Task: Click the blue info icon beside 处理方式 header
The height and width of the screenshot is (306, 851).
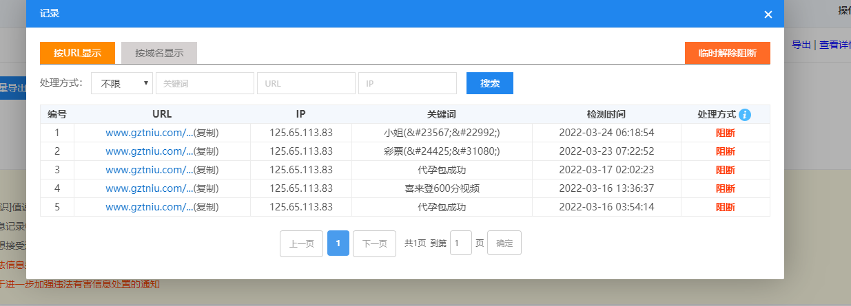Action: 745,115
